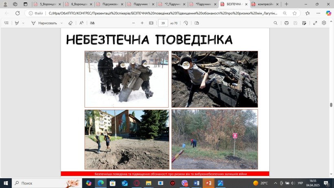334x188 pixels.
Task: Select the highlight tool
Action: pos(17,23)
